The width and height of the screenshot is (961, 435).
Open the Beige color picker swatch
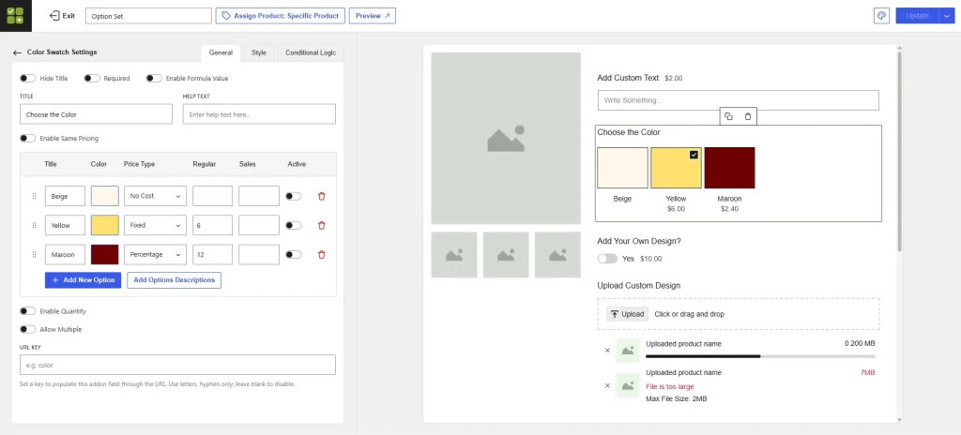coord(105,196)
